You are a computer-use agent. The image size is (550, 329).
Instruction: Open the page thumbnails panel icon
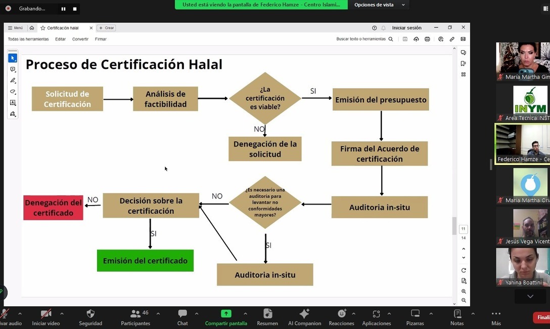(x=463, y=63)
